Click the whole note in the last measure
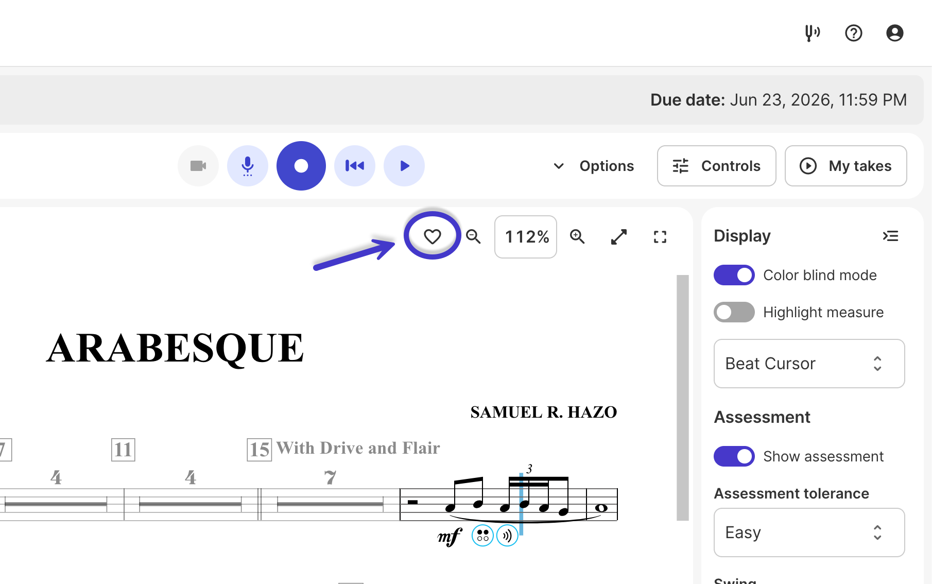 pyautogui.click(x=601, y=508)
